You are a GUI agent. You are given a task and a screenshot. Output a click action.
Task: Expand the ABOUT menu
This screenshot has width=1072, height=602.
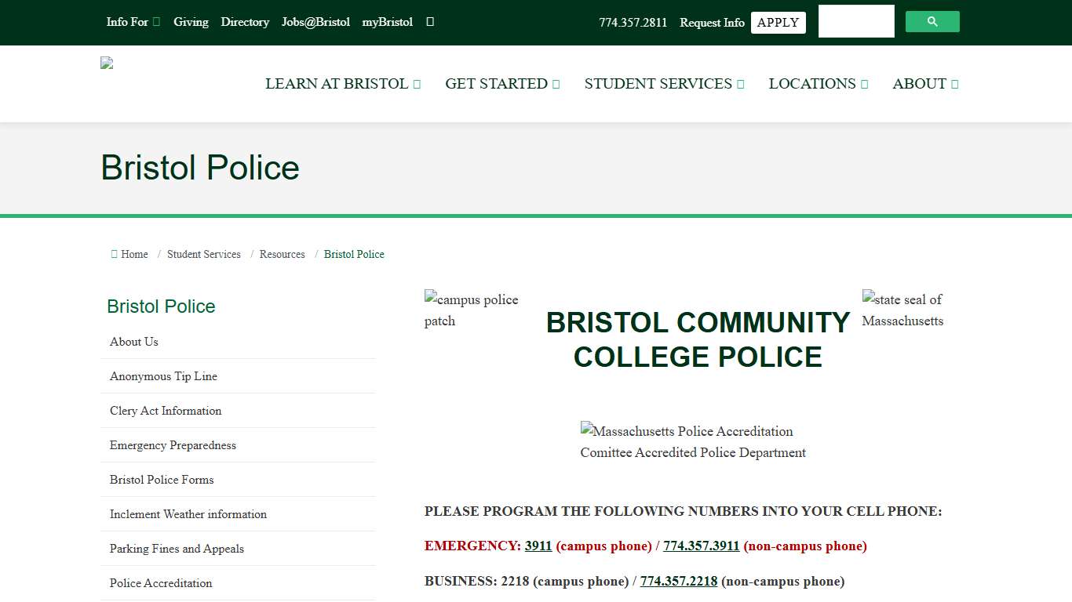click(925, 84)
